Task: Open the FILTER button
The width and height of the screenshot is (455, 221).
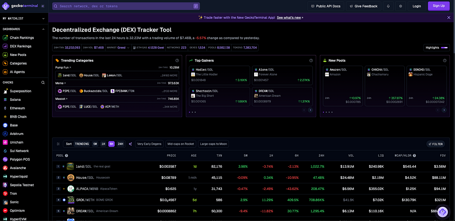Action: [x=436, y=144]
